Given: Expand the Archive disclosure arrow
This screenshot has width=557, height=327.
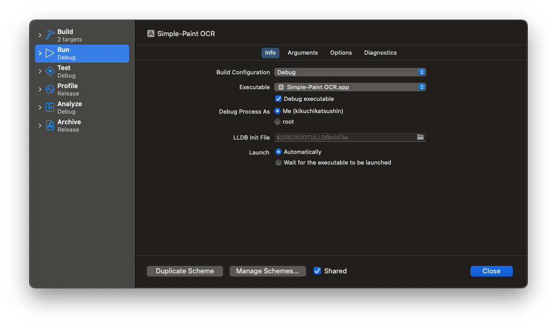Looking at the screenshot, I should (40, 125).
